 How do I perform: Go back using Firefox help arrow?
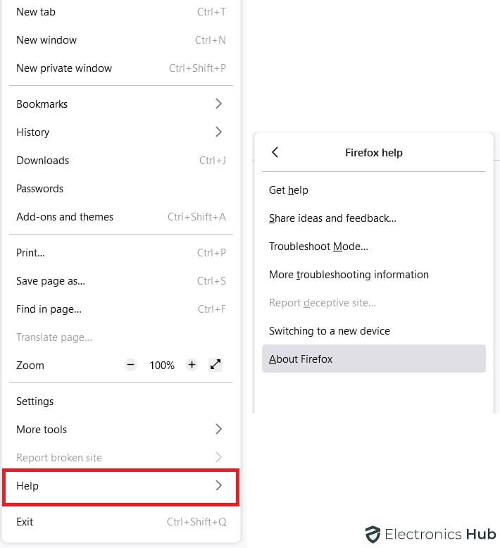point(275,152)
